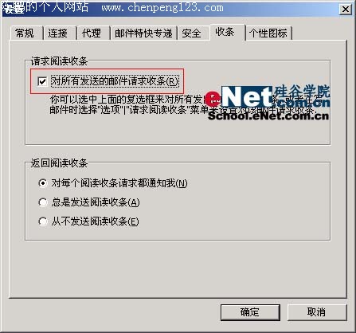
Task: Close the dialog with the X button
Action: [346, 10]
